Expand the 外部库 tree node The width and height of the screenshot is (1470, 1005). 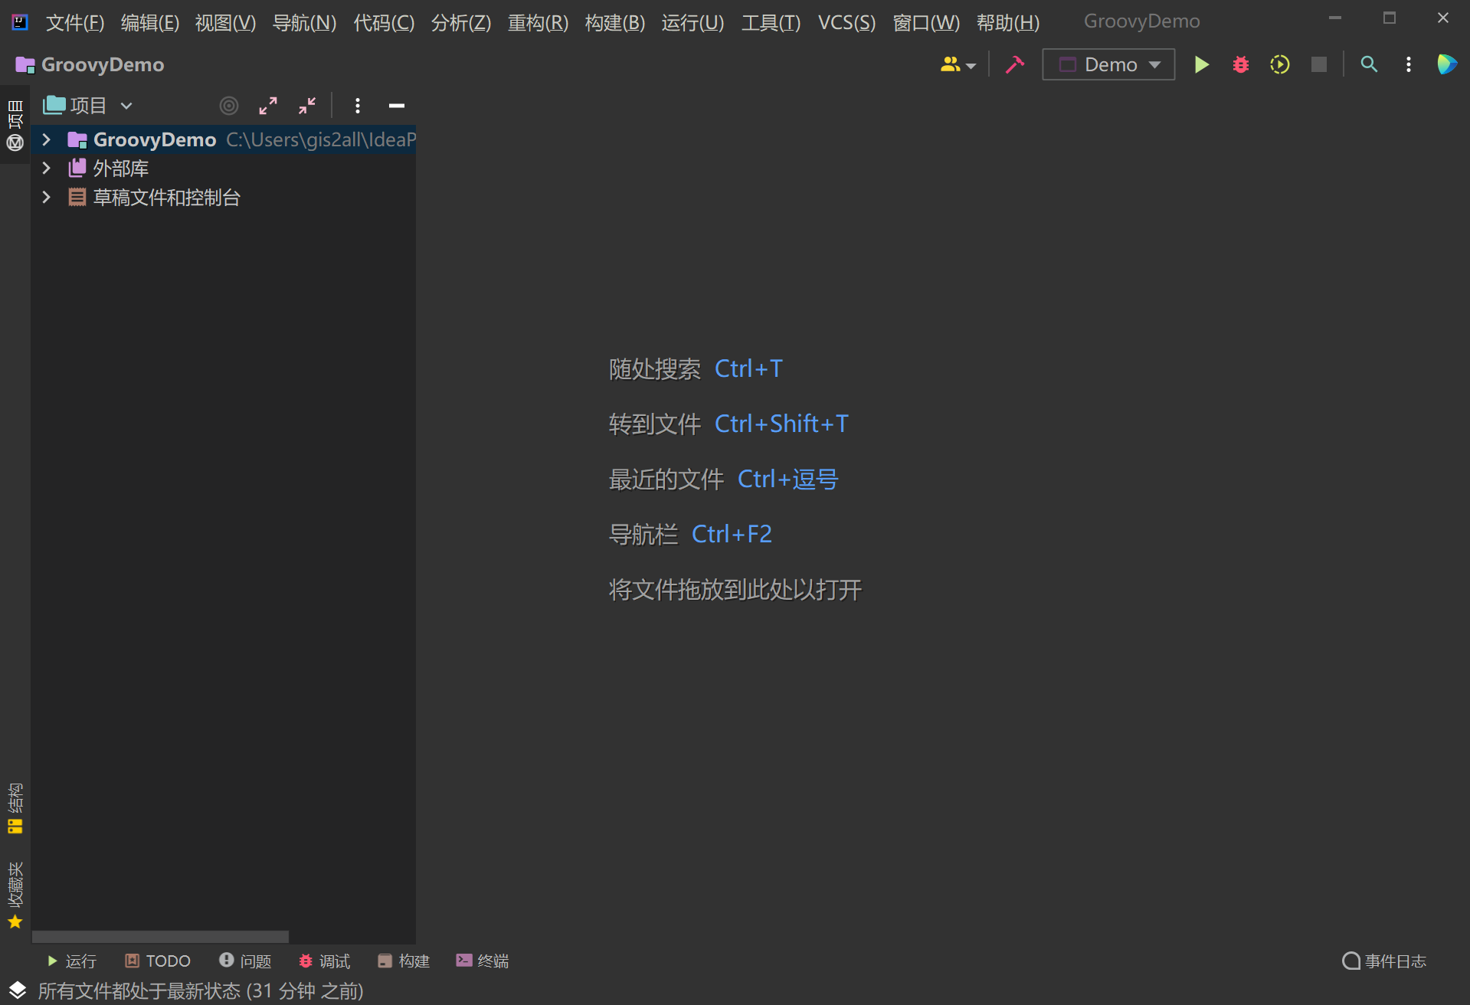pyautogui.click(x=46, y=169)
